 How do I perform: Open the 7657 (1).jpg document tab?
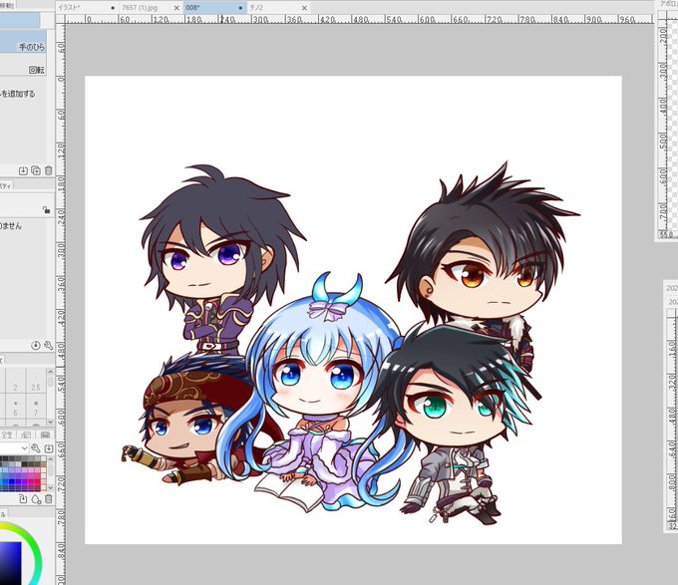150,8
